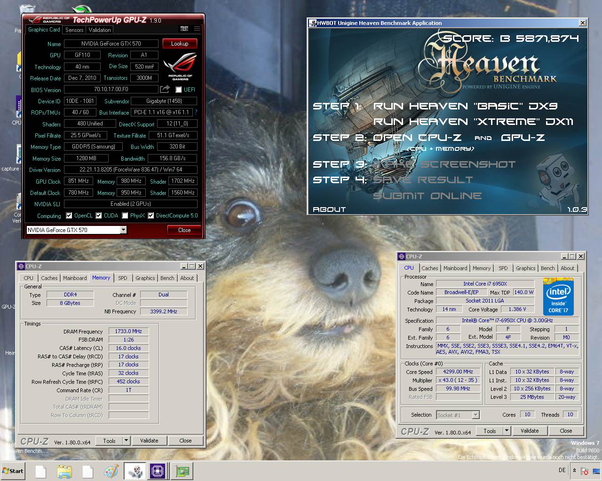Toggle the UEFI checkbox in GPU-Z
This screenshot has width=602, height=481.
pos(179,89)
